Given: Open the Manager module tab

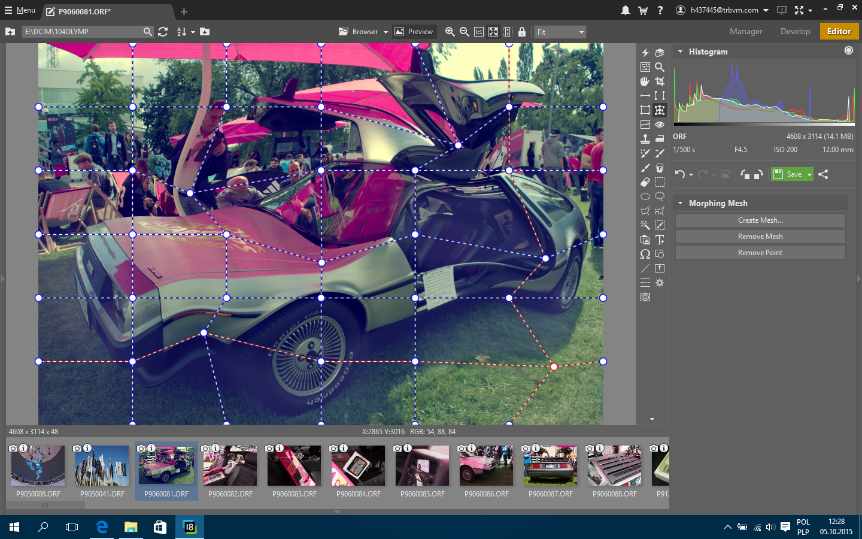Looking at the screenshot, I should pyautogui.click(x=746, y=31).
